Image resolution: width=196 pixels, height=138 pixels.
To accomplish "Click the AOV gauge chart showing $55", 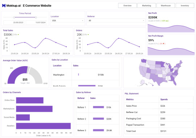I will point(25,75).
